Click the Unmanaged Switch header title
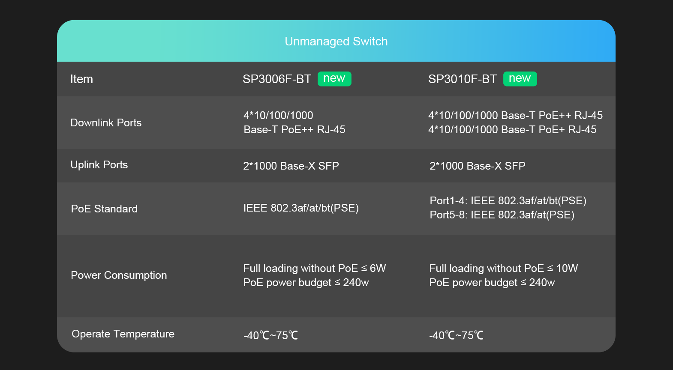Viewport: 673px width, 370px height. [336, 42]
